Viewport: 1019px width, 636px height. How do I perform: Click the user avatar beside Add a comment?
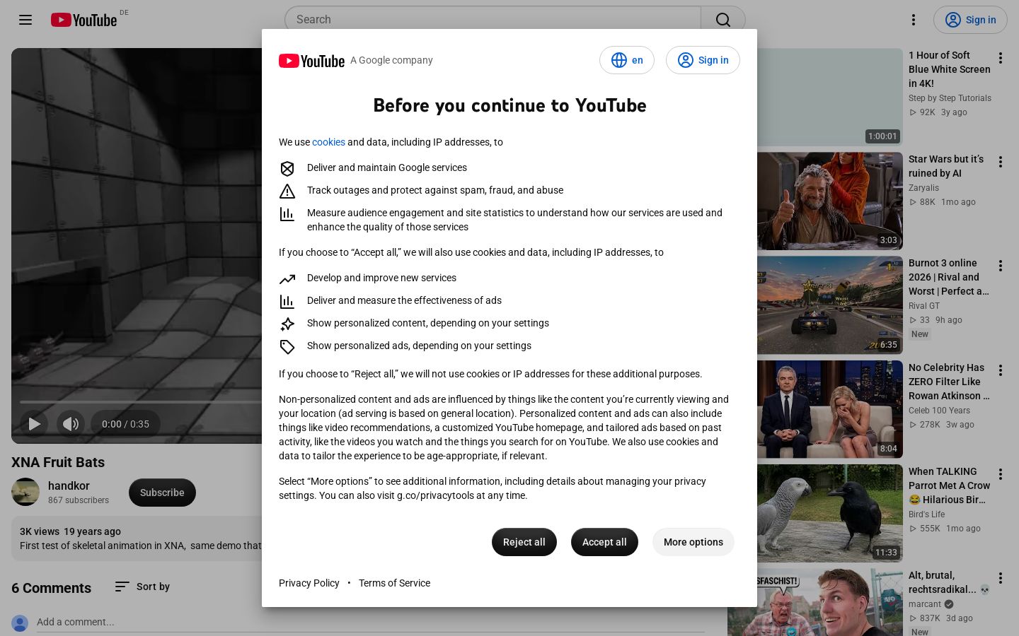coord(20,623)
